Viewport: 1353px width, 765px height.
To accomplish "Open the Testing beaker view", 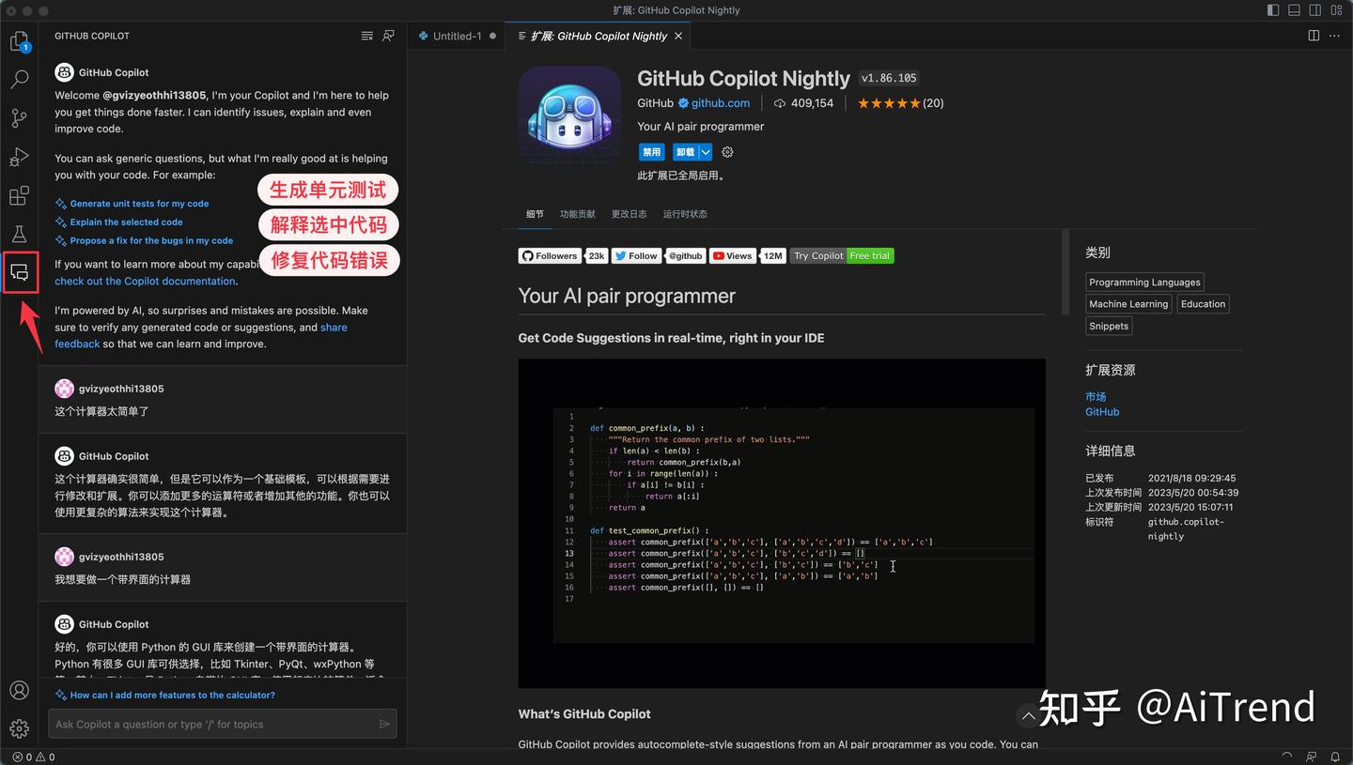I will [20, 234].
